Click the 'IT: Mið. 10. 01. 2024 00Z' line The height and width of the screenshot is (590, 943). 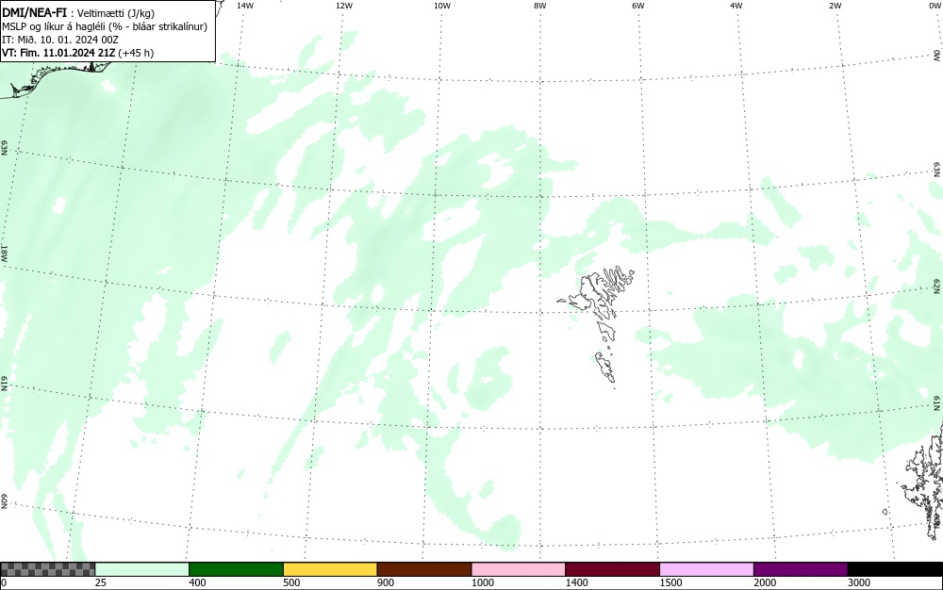pyautogui.click(x=60, y=40)
